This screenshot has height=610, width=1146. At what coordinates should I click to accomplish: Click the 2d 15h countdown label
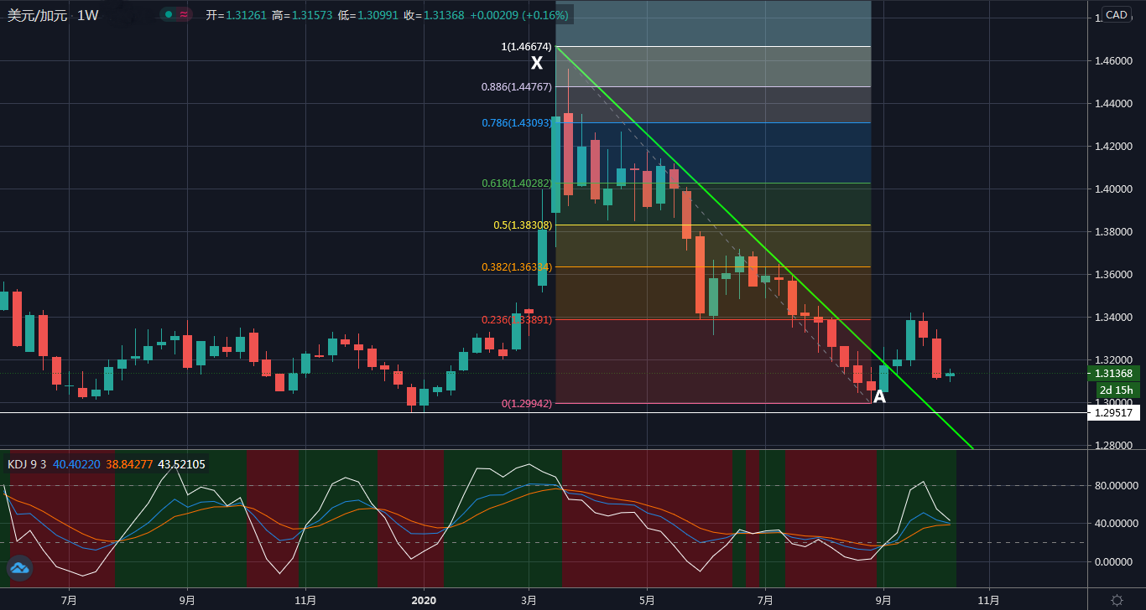[1117, 390]
